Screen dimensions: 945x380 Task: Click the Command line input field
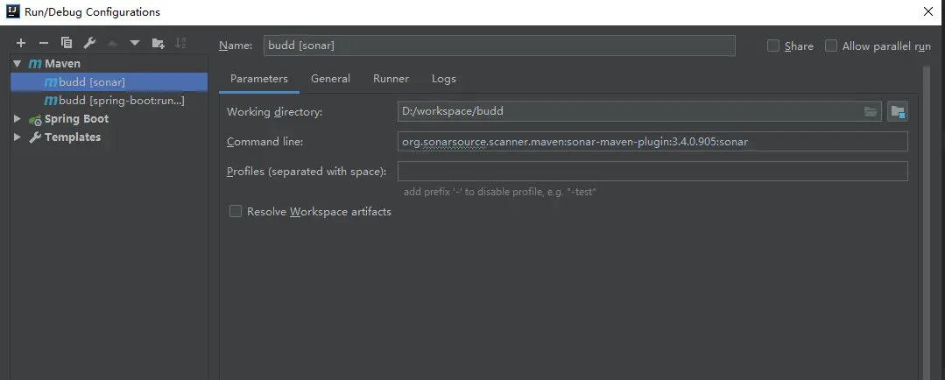[652, 142]
